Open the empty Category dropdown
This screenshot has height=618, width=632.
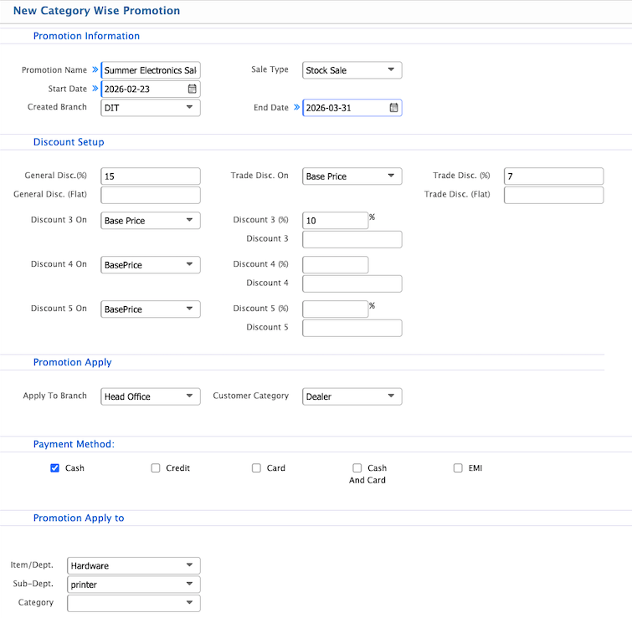(x=134, y=603)
